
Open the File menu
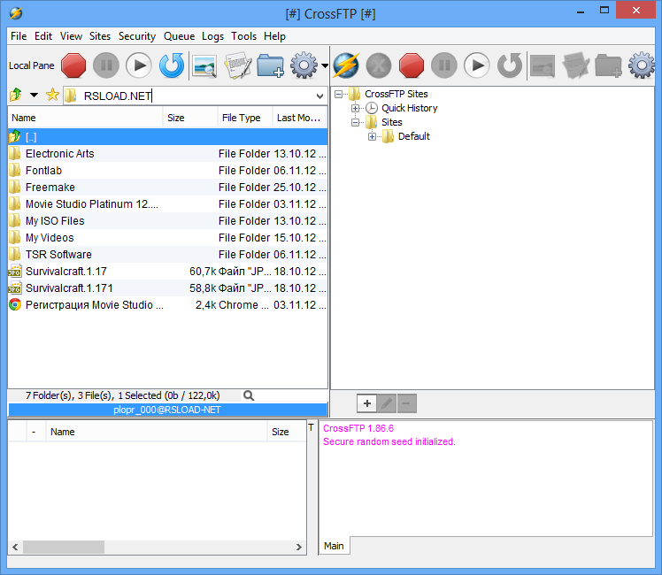tap(19, 36)
